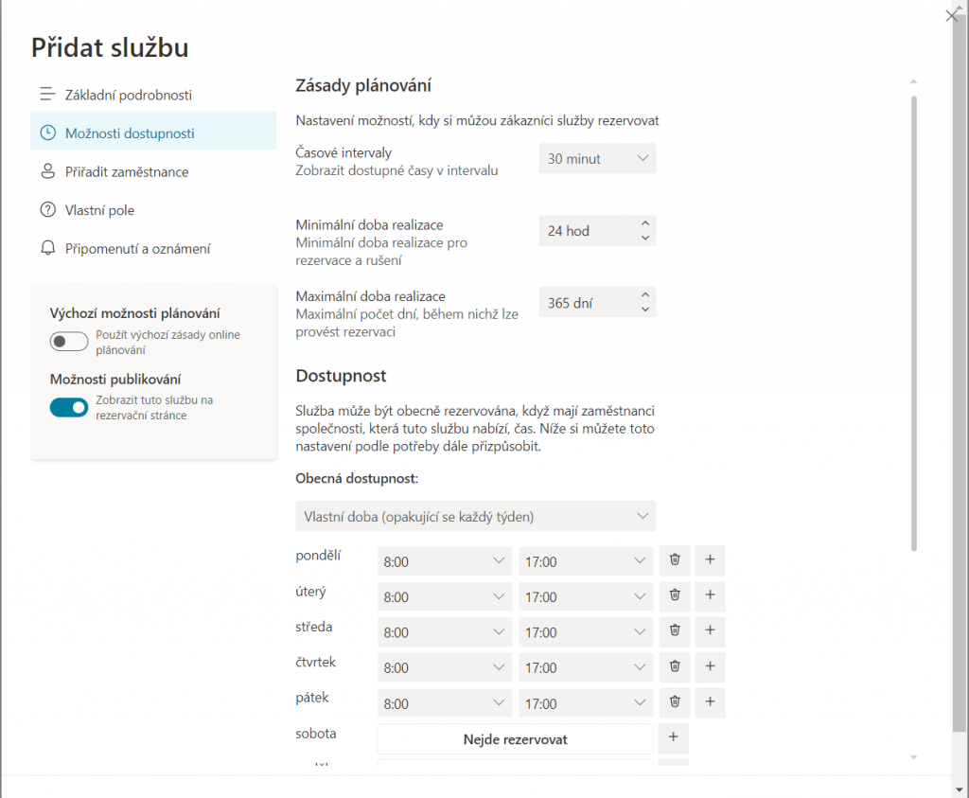This screenshot has height=798, width=969.
Task: Decrease the Maximální doba realizace days value
Action: (x=644, y=310)
